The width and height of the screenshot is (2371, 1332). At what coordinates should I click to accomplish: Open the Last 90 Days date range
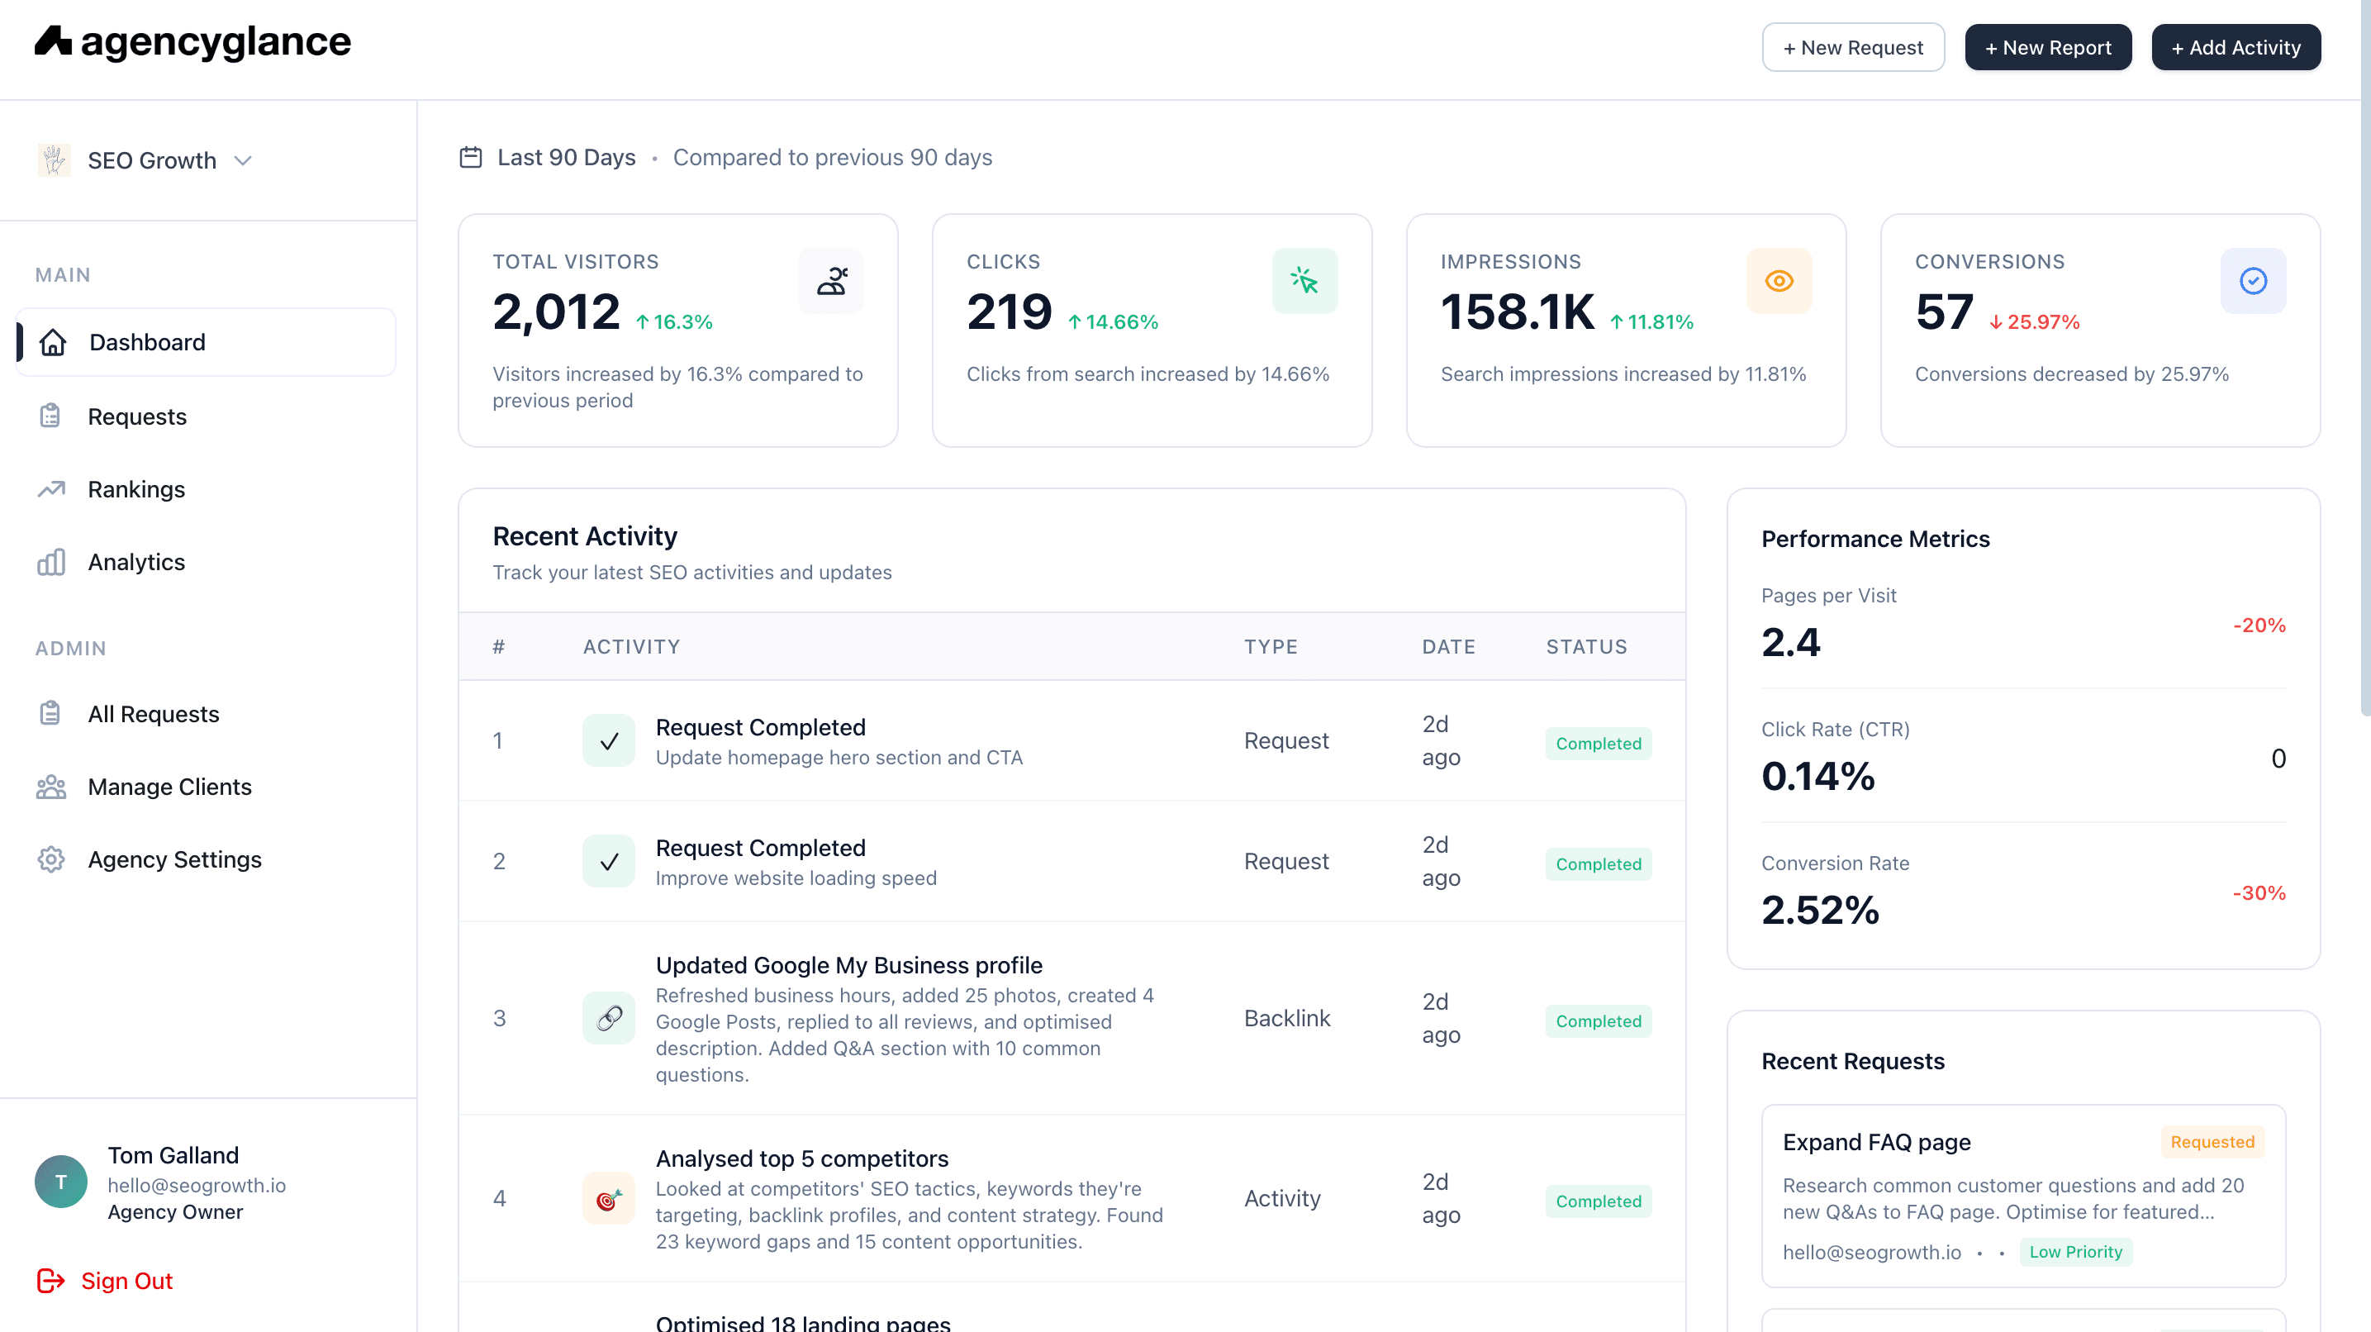[x=566, y=157]
